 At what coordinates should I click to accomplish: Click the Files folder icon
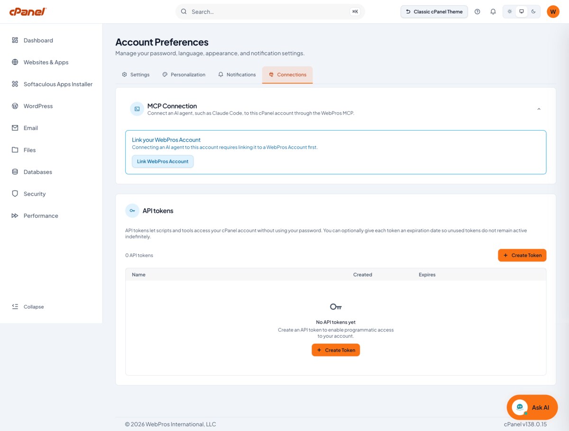coord(15,150)
